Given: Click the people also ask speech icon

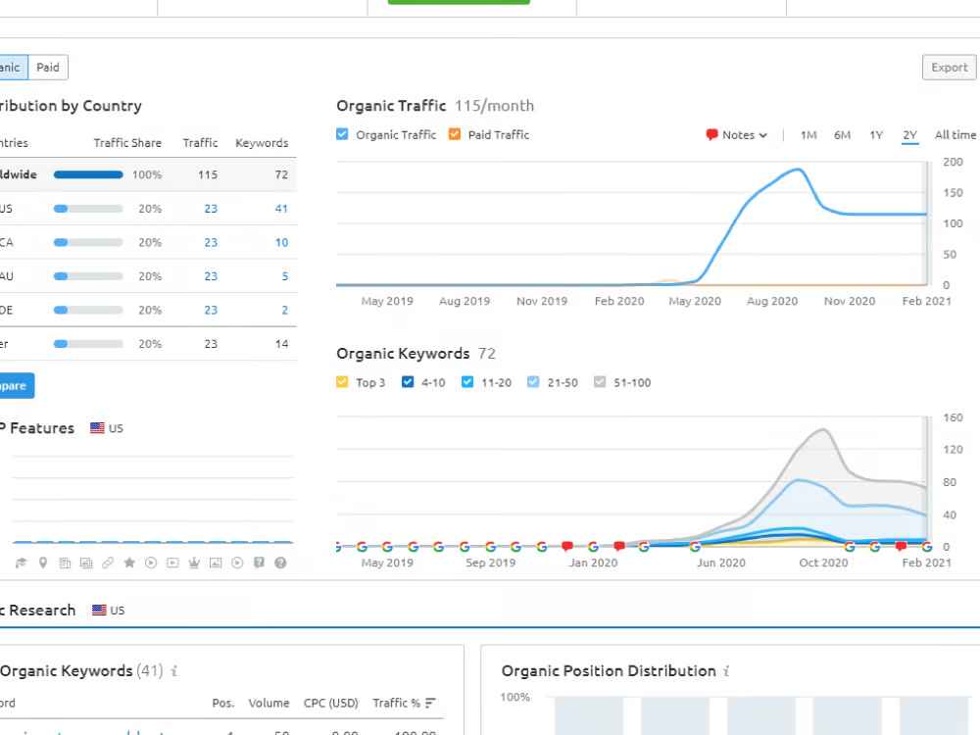Looking at the screenshot, I should pyautogui.click(x=259, y=563).
